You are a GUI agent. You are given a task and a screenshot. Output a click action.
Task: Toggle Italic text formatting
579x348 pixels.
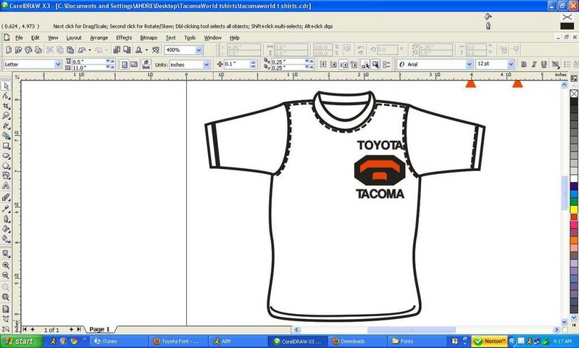click(x=533, y=65)
